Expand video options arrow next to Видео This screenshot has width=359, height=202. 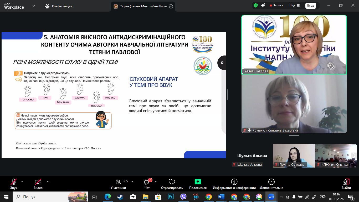(x=48, y=182)
